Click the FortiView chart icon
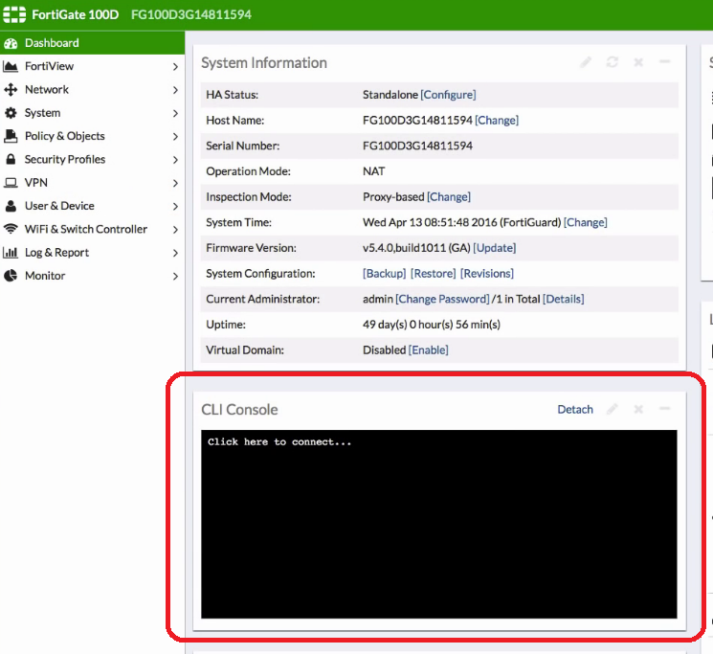This screenshot has height=654, width=713. [x=11, y=66]
